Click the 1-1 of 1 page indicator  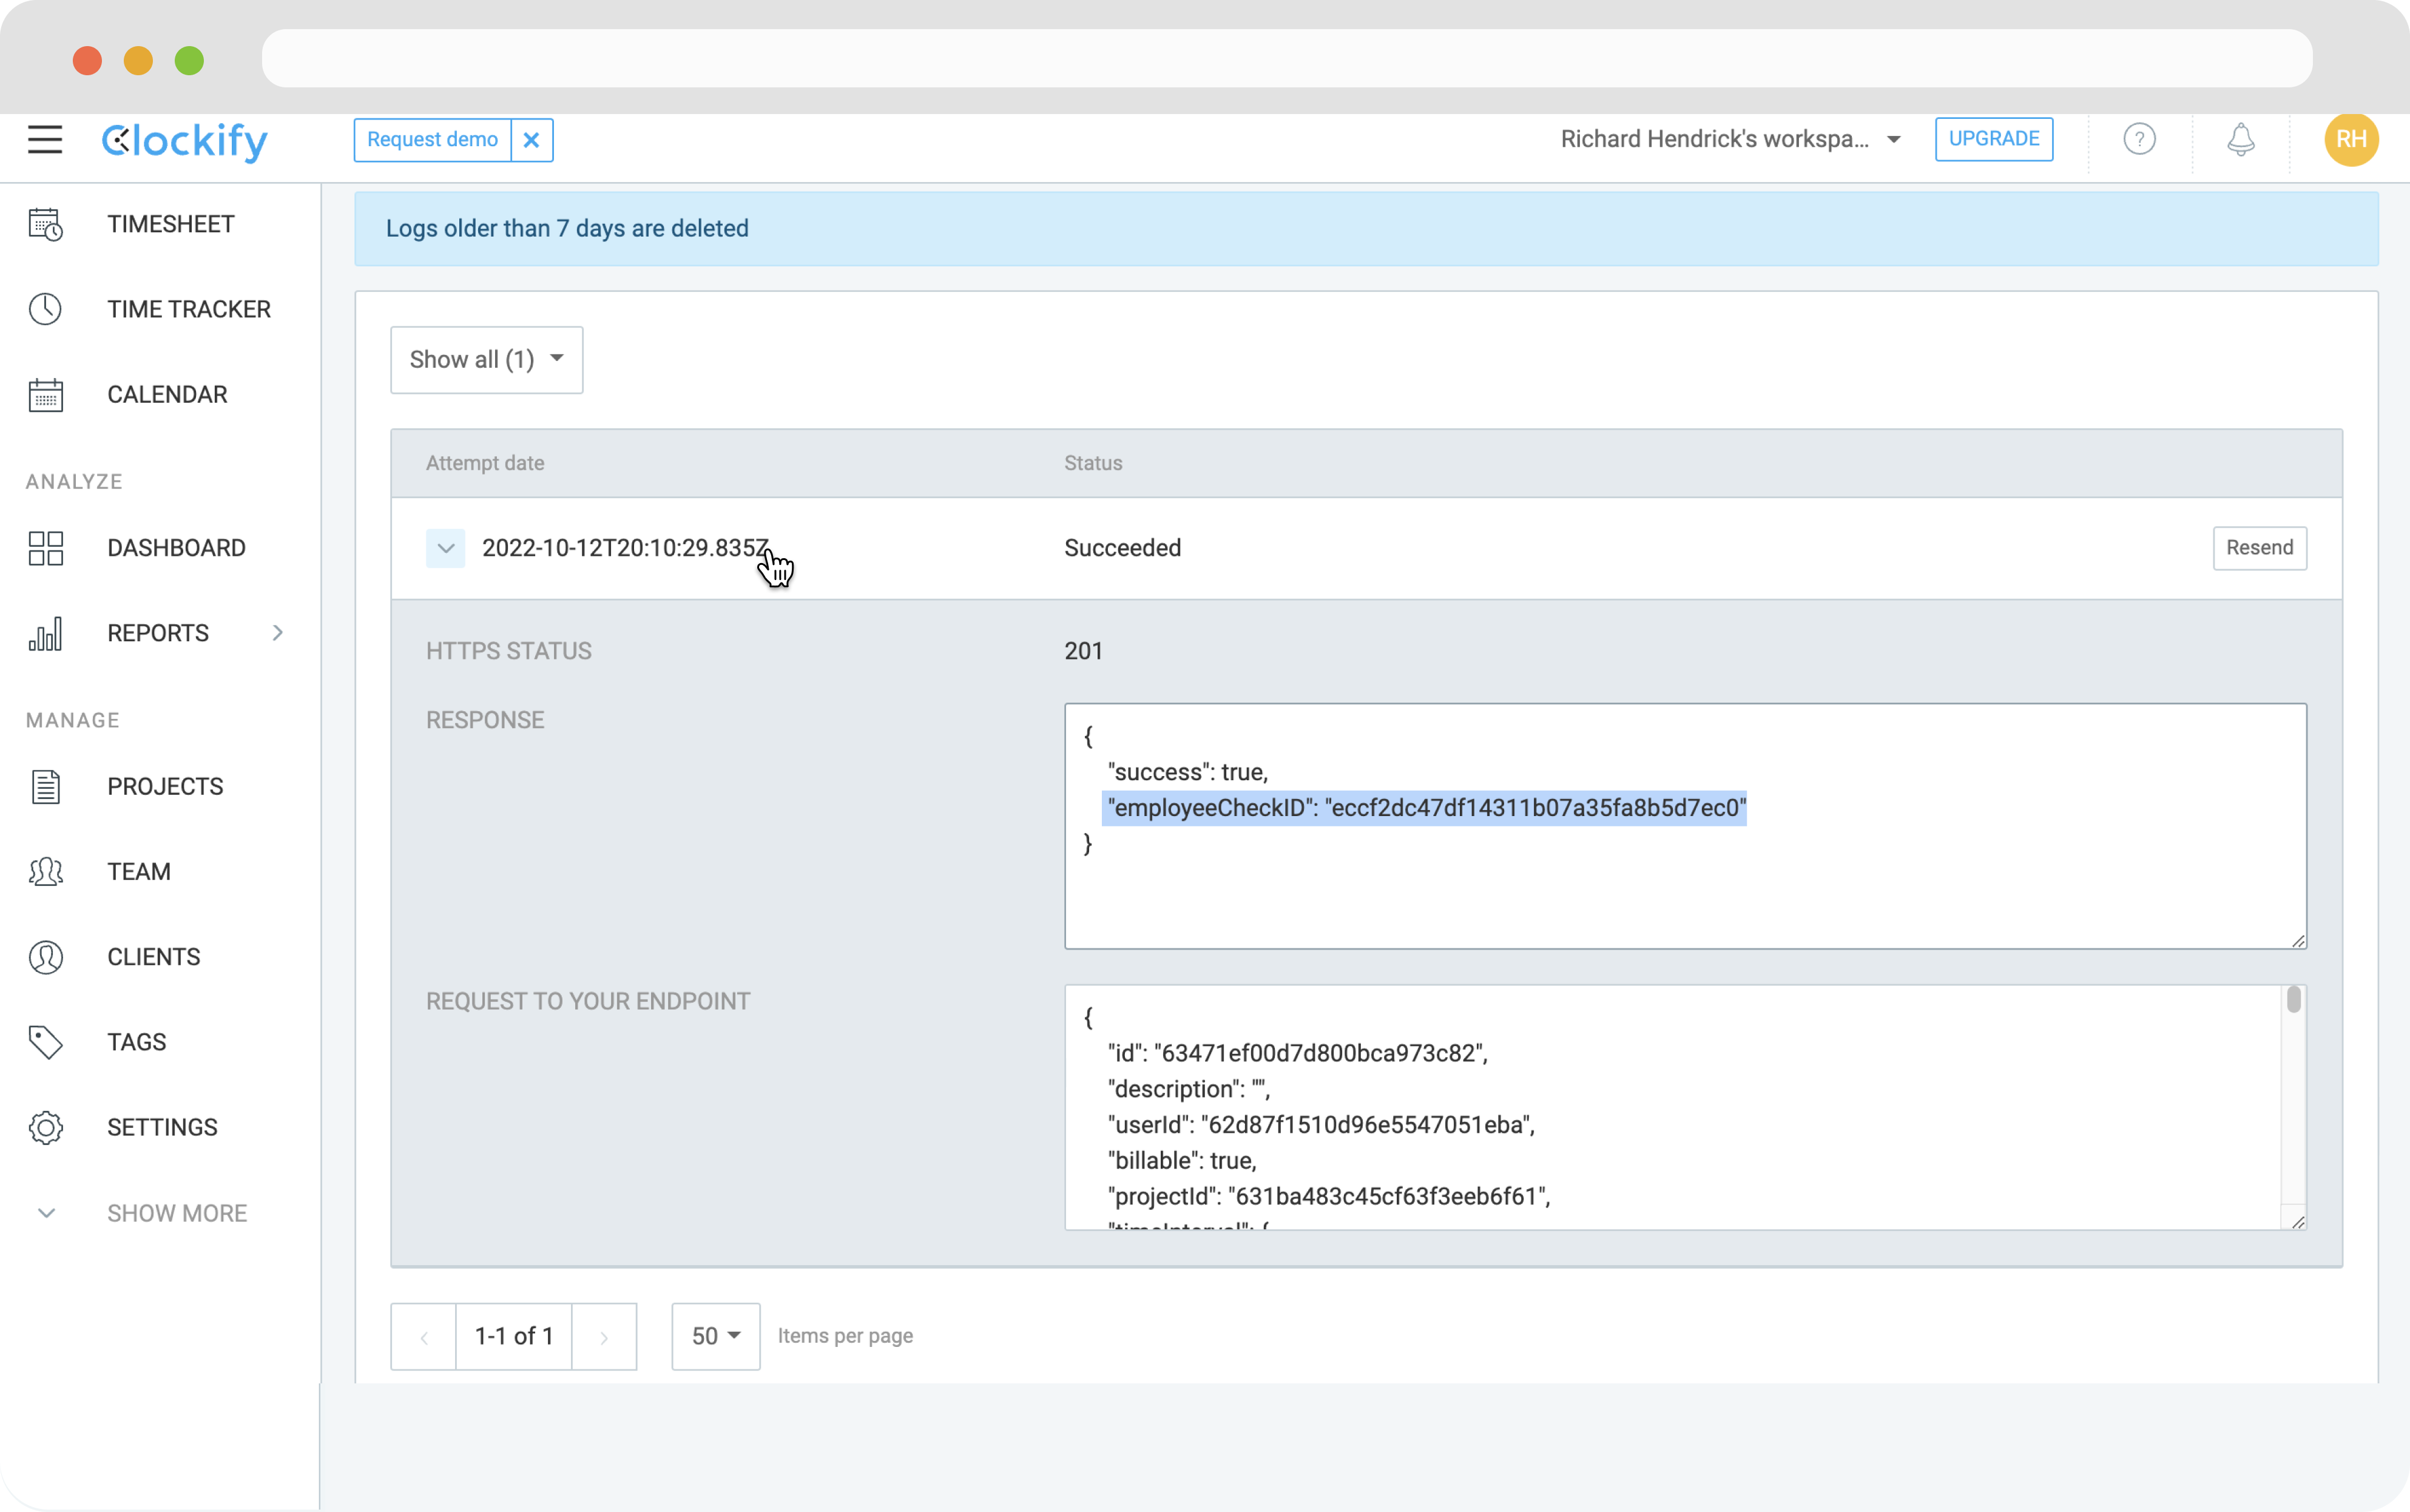tap(514, 1336)
